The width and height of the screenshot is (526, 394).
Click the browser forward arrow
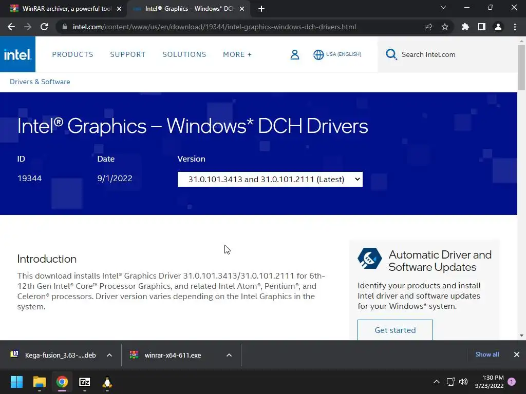(x=28, y=27)
